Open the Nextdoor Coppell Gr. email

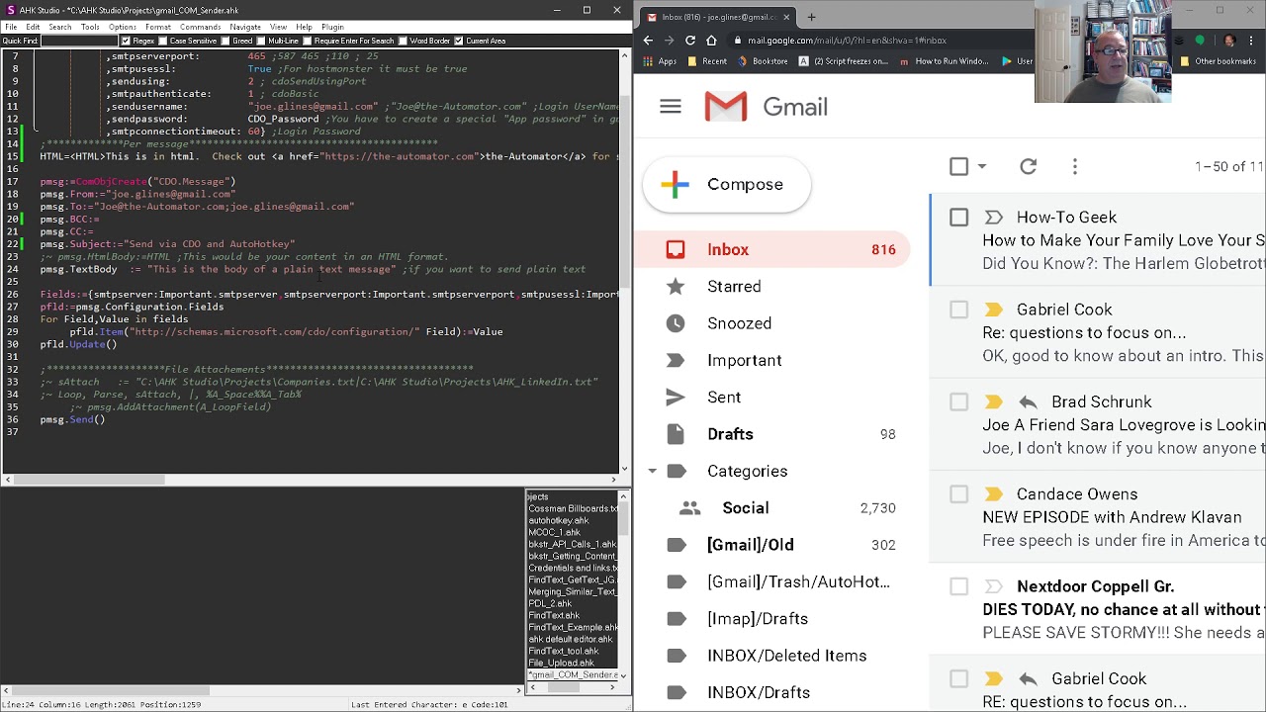1097,610
